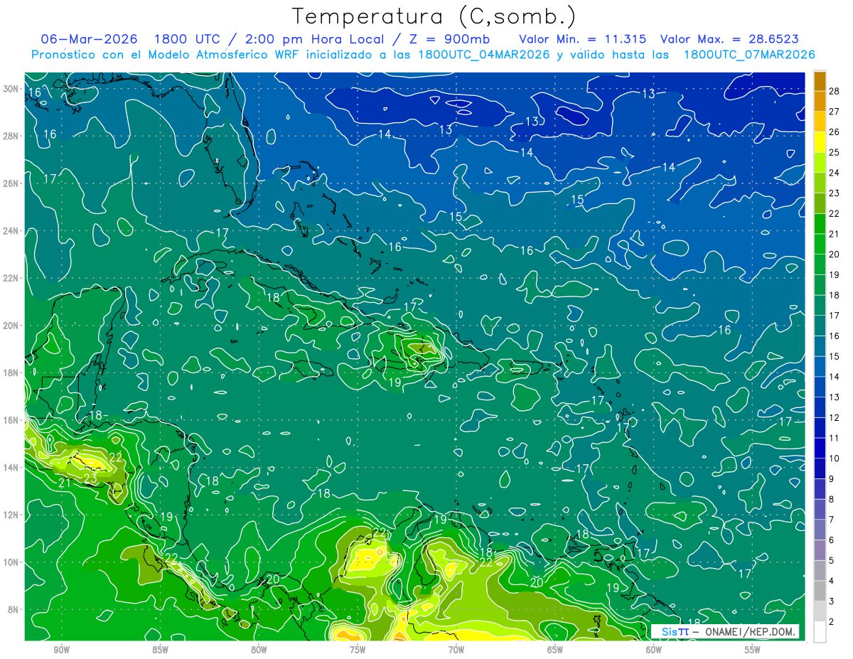Select the initialization time "1800UTC_04MAR2026"
The height and width of the screenshot is (659, 853).
click(x=484, y=55)
